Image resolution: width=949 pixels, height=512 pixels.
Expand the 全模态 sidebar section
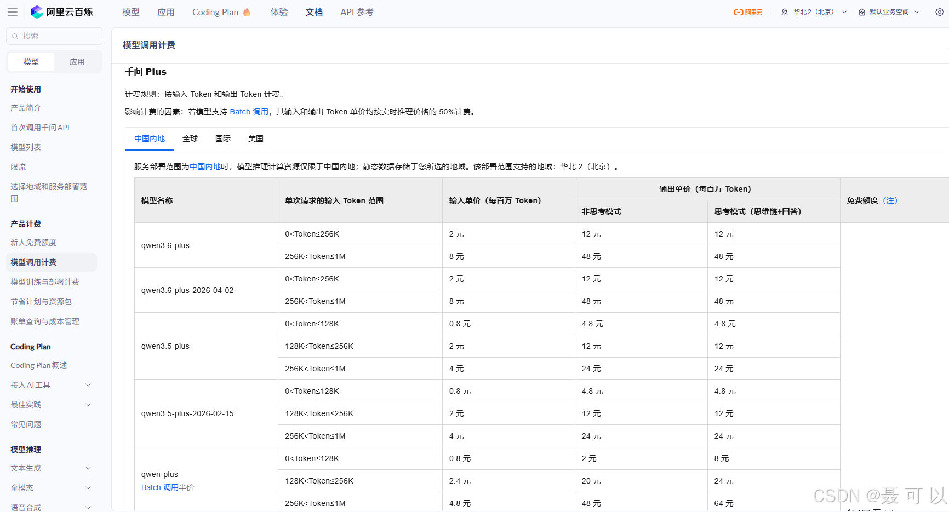click(88, 488)
